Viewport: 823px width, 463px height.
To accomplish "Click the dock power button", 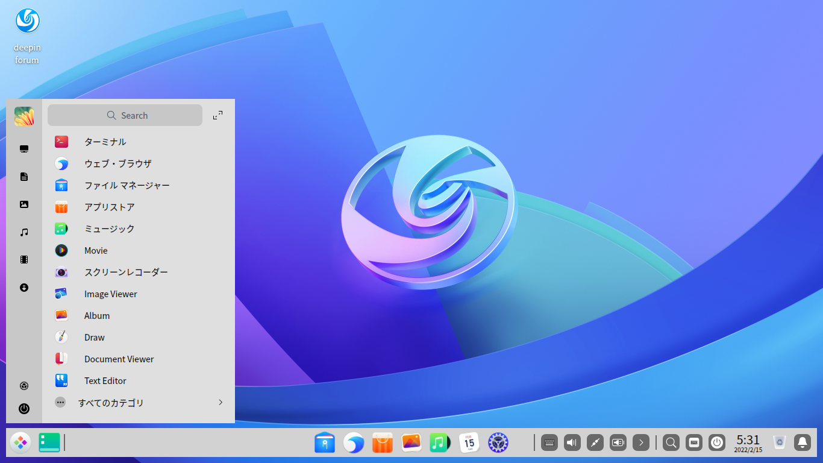I will coord(717,443).
